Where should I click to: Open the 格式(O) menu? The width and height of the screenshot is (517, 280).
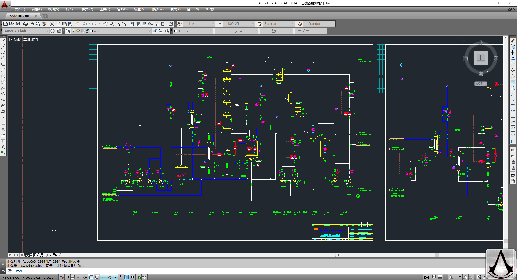coord(87,9)
